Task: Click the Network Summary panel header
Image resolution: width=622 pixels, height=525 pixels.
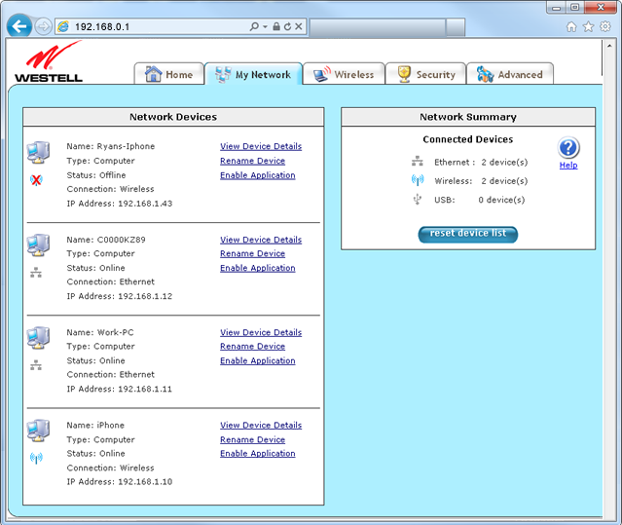Action: [x=468, y=117]
